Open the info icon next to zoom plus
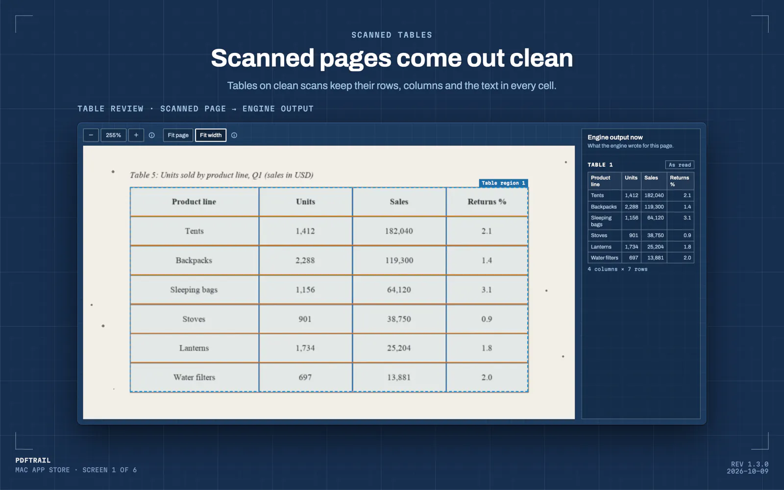784x490 pixels. tap(152, 135)
